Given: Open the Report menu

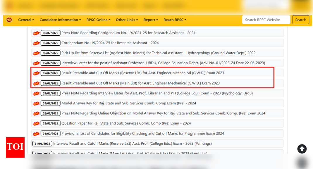Looking at the screenshot, I should coord(151,20).
